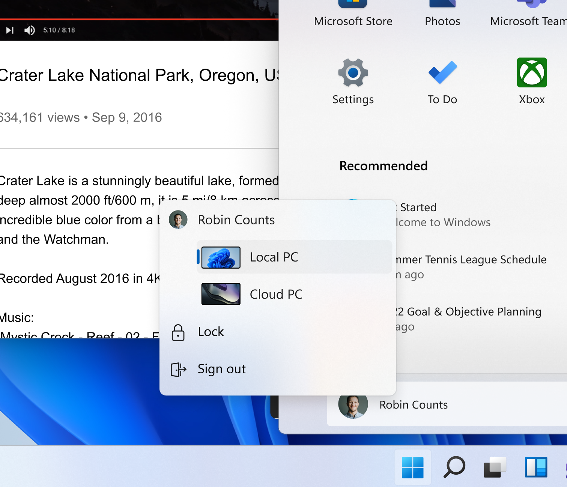Click the 'Music:' line in the description
Image resolution: width=567 pixels, height=487 pixels.
coord(17,318)
